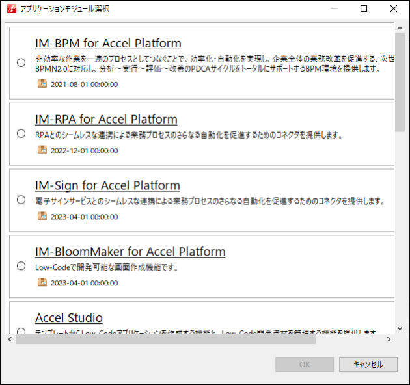Viewport: 410px width, 385px height.
Task: Click the app icon in the title bar
Action: 10,9
